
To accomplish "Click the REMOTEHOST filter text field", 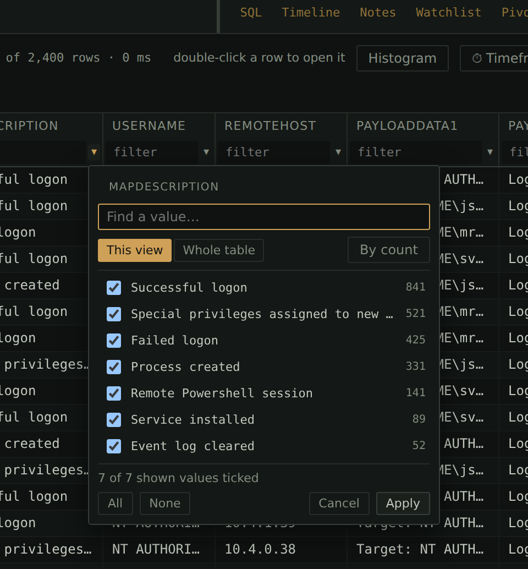I will 274,152.
